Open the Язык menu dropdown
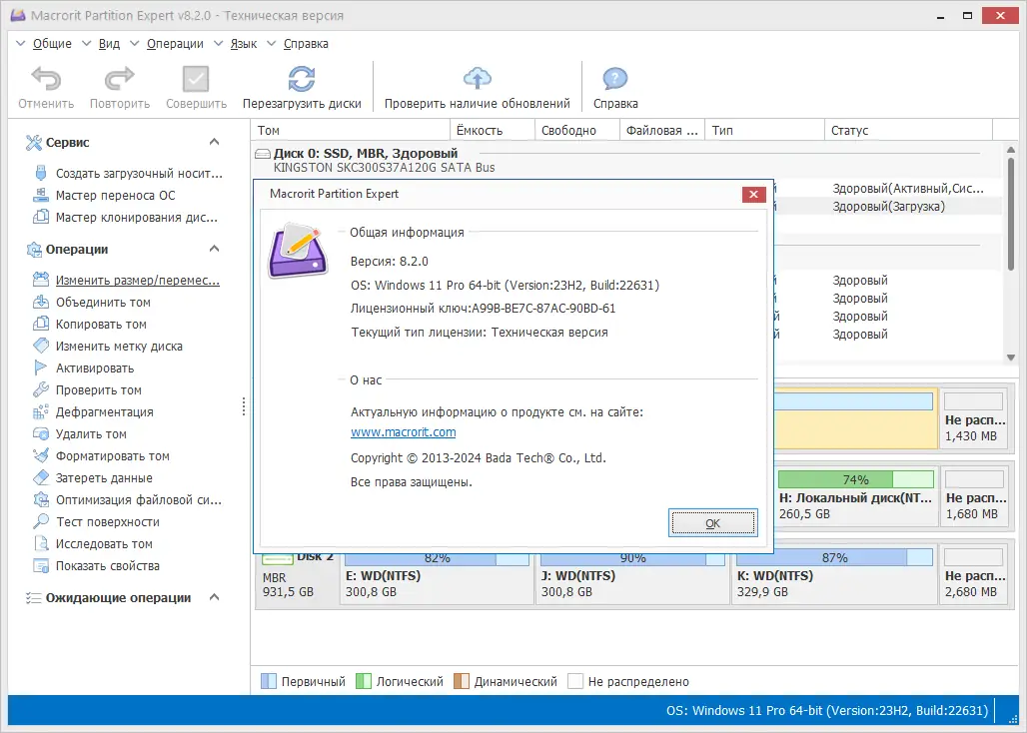This screenshot has width=1027, height=733. 243,43
